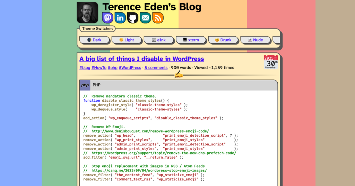Select the Nude theme
The height and width of the screenshot is (186, 355).
pos(256,40)
